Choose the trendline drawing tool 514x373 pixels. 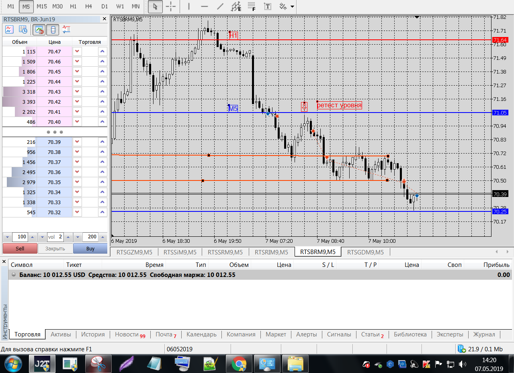coord(220,6)
